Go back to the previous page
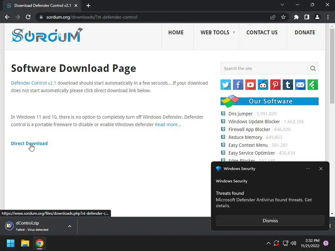The height and width of the screenshot is (251, 335). tap(7, 17)
